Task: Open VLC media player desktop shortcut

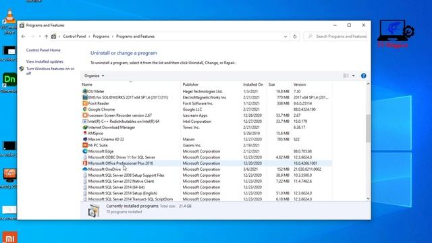Action: [x=9, y=22]
